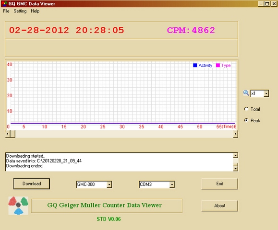Click the magnifier zoom icon

pyautogui.click(x=246, y=93)
